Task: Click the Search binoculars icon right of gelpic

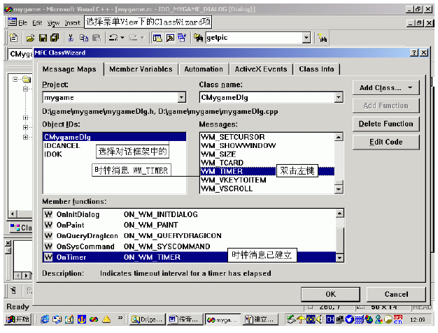Action: click(323, 38)
